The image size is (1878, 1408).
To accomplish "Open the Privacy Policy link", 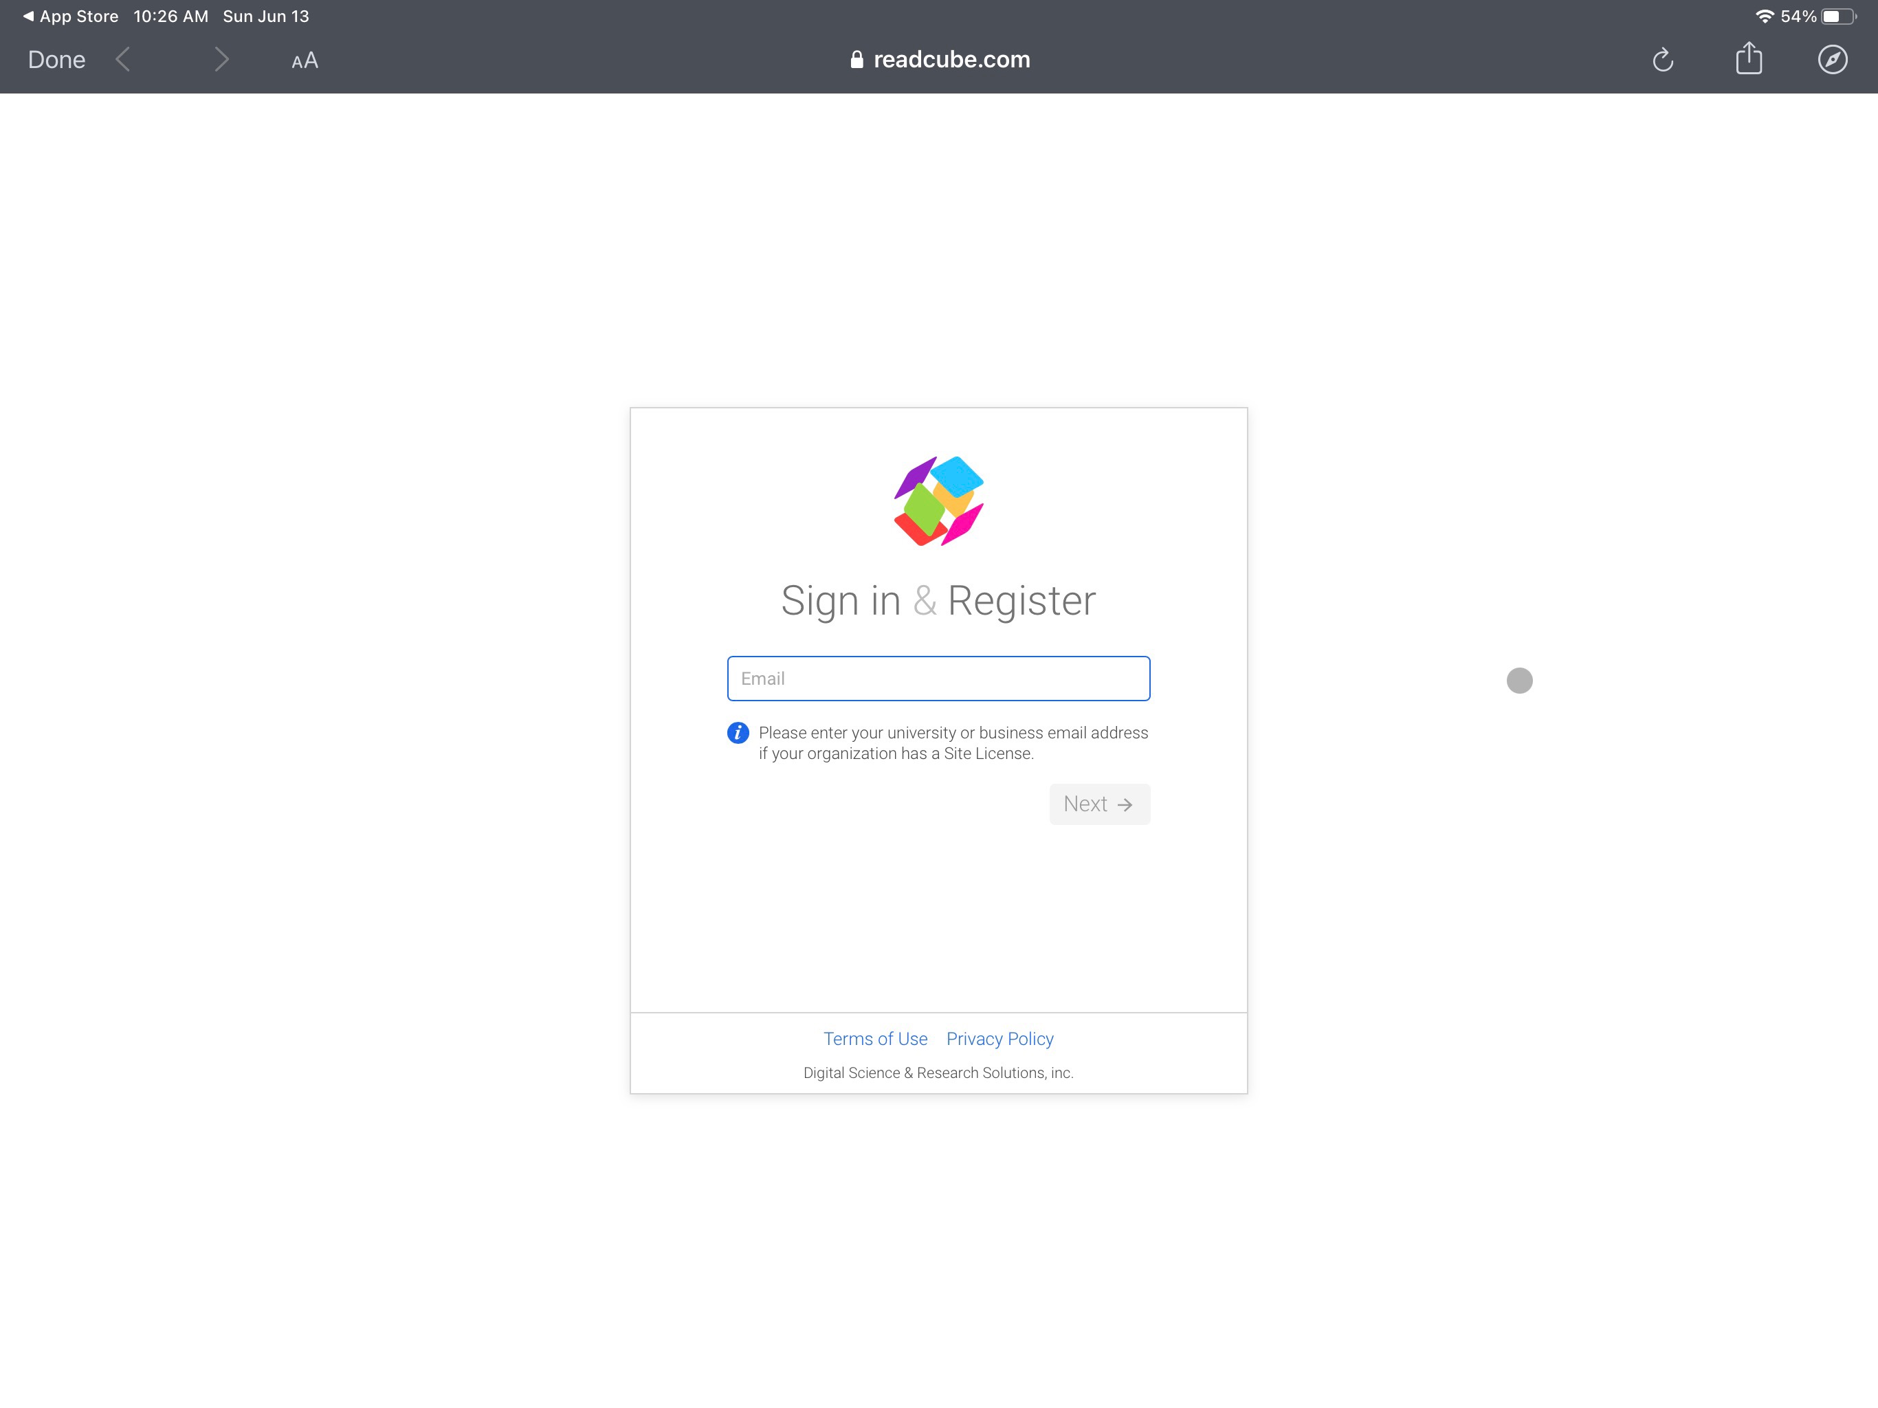I will tap(1000, 1039).
